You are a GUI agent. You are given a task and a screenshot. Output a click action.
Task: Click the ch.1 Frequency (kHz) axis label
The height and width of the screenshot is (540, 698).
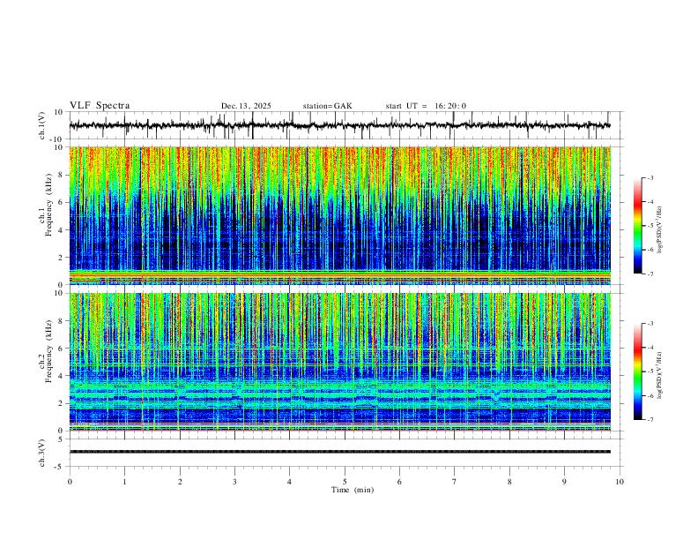point(45,206)
